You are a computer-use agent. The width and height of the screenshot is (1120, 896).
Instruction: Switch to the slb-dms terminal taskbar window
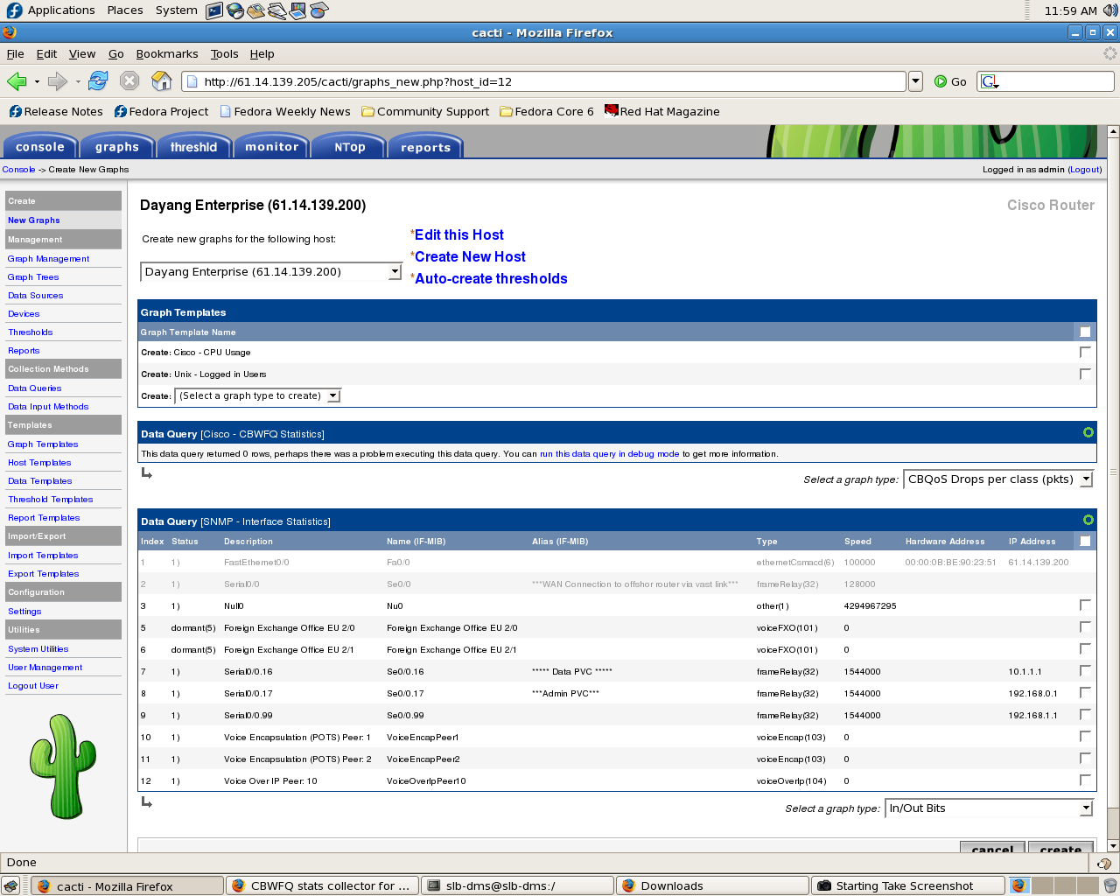click(517, 885)
